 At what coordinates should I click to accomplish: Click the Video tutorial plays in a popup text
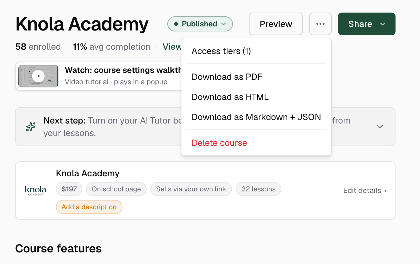pyautogui.click(x=116, y=82)
